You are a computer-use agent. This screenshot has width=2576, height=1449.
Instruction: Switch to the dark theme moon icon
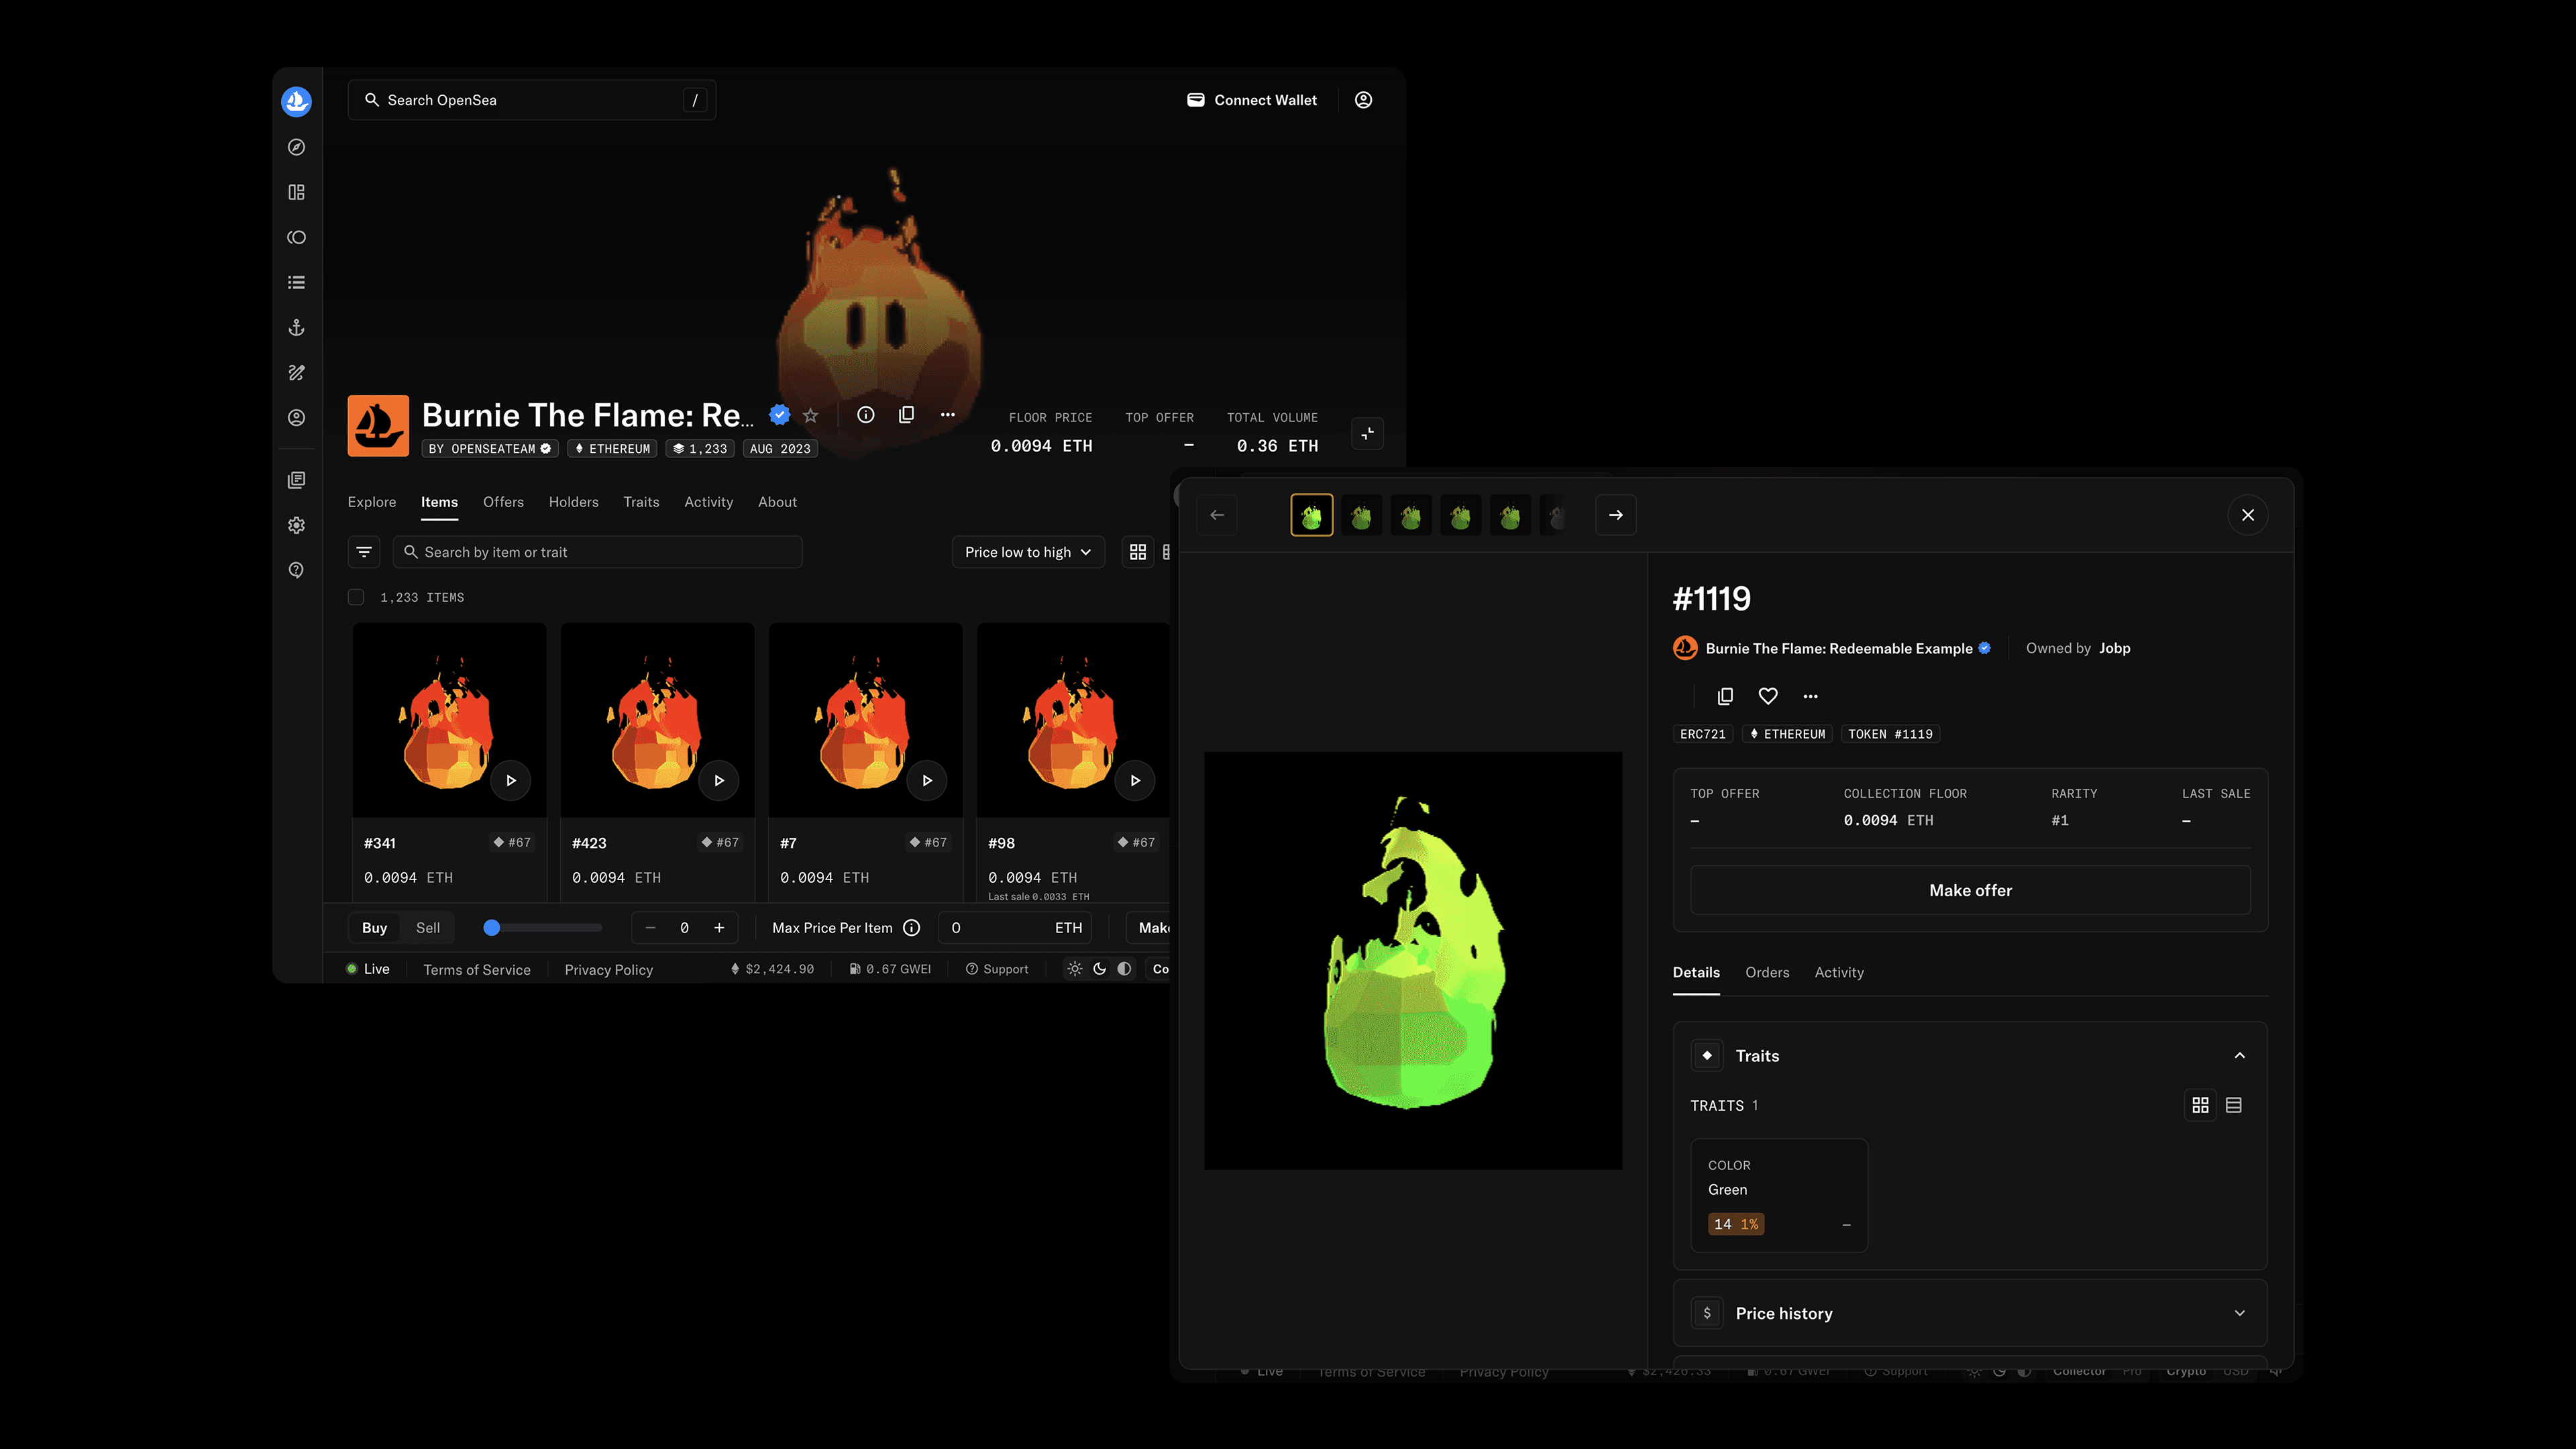click(1100, 969)
